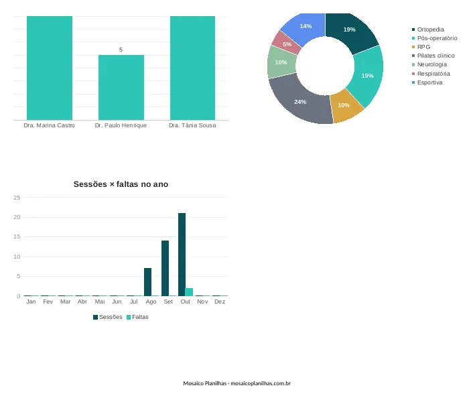Click the Set sessions bar
The height and width of the screenshot is (400, 471).
click(x=165, y=268)
